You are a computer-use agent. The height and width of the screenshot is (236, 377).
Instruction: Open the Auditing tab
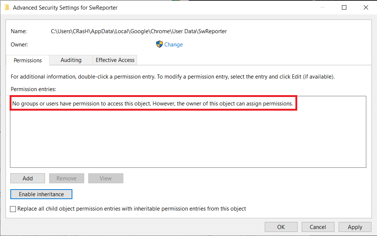[71, 60]
